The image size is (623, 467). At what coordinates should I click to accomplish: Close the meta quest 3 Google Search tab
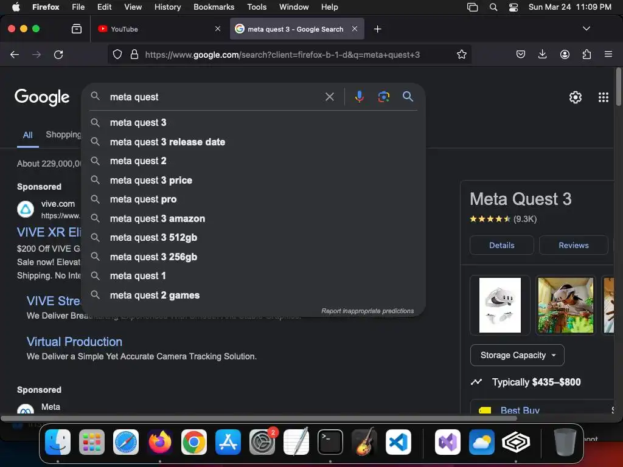pos(355,29)
